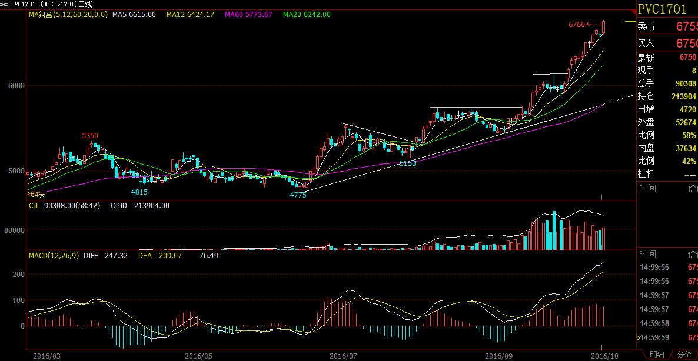Click the chart title PVC1701 (DCE v1701)日线
The height and width of the screenshot is (361, 698).
[x=52, y=5]
